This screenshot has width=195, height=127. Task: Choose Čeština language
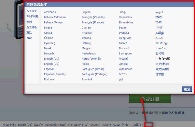pyautogui.click(x=49, y=38)
